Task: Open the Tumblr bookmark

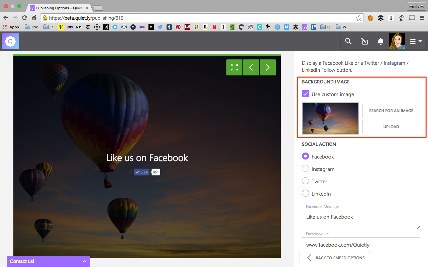Action: coord(169,27)
